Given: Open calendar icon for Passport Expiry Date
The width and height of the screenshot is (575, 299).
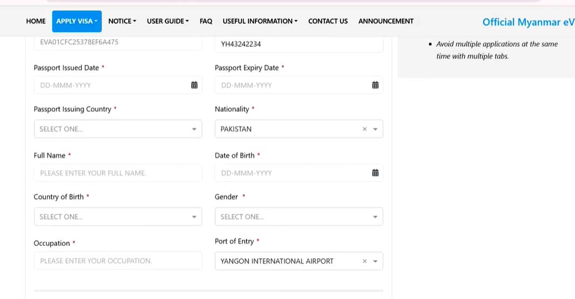Looking at the screenshot, I should (375, 85).
